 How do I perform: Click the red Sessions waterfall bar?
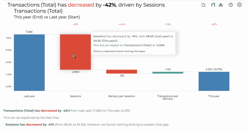75,52
